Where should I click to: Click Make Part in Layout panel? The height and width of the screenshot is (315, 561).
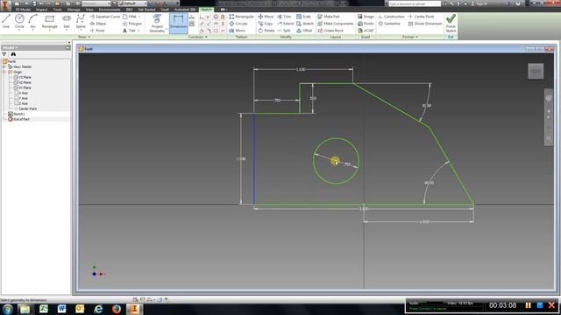coord(329,17)
